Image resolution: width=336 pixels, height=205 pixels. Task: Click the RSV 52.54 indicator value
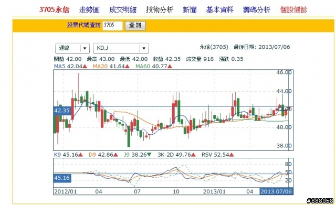click(217, 155)
